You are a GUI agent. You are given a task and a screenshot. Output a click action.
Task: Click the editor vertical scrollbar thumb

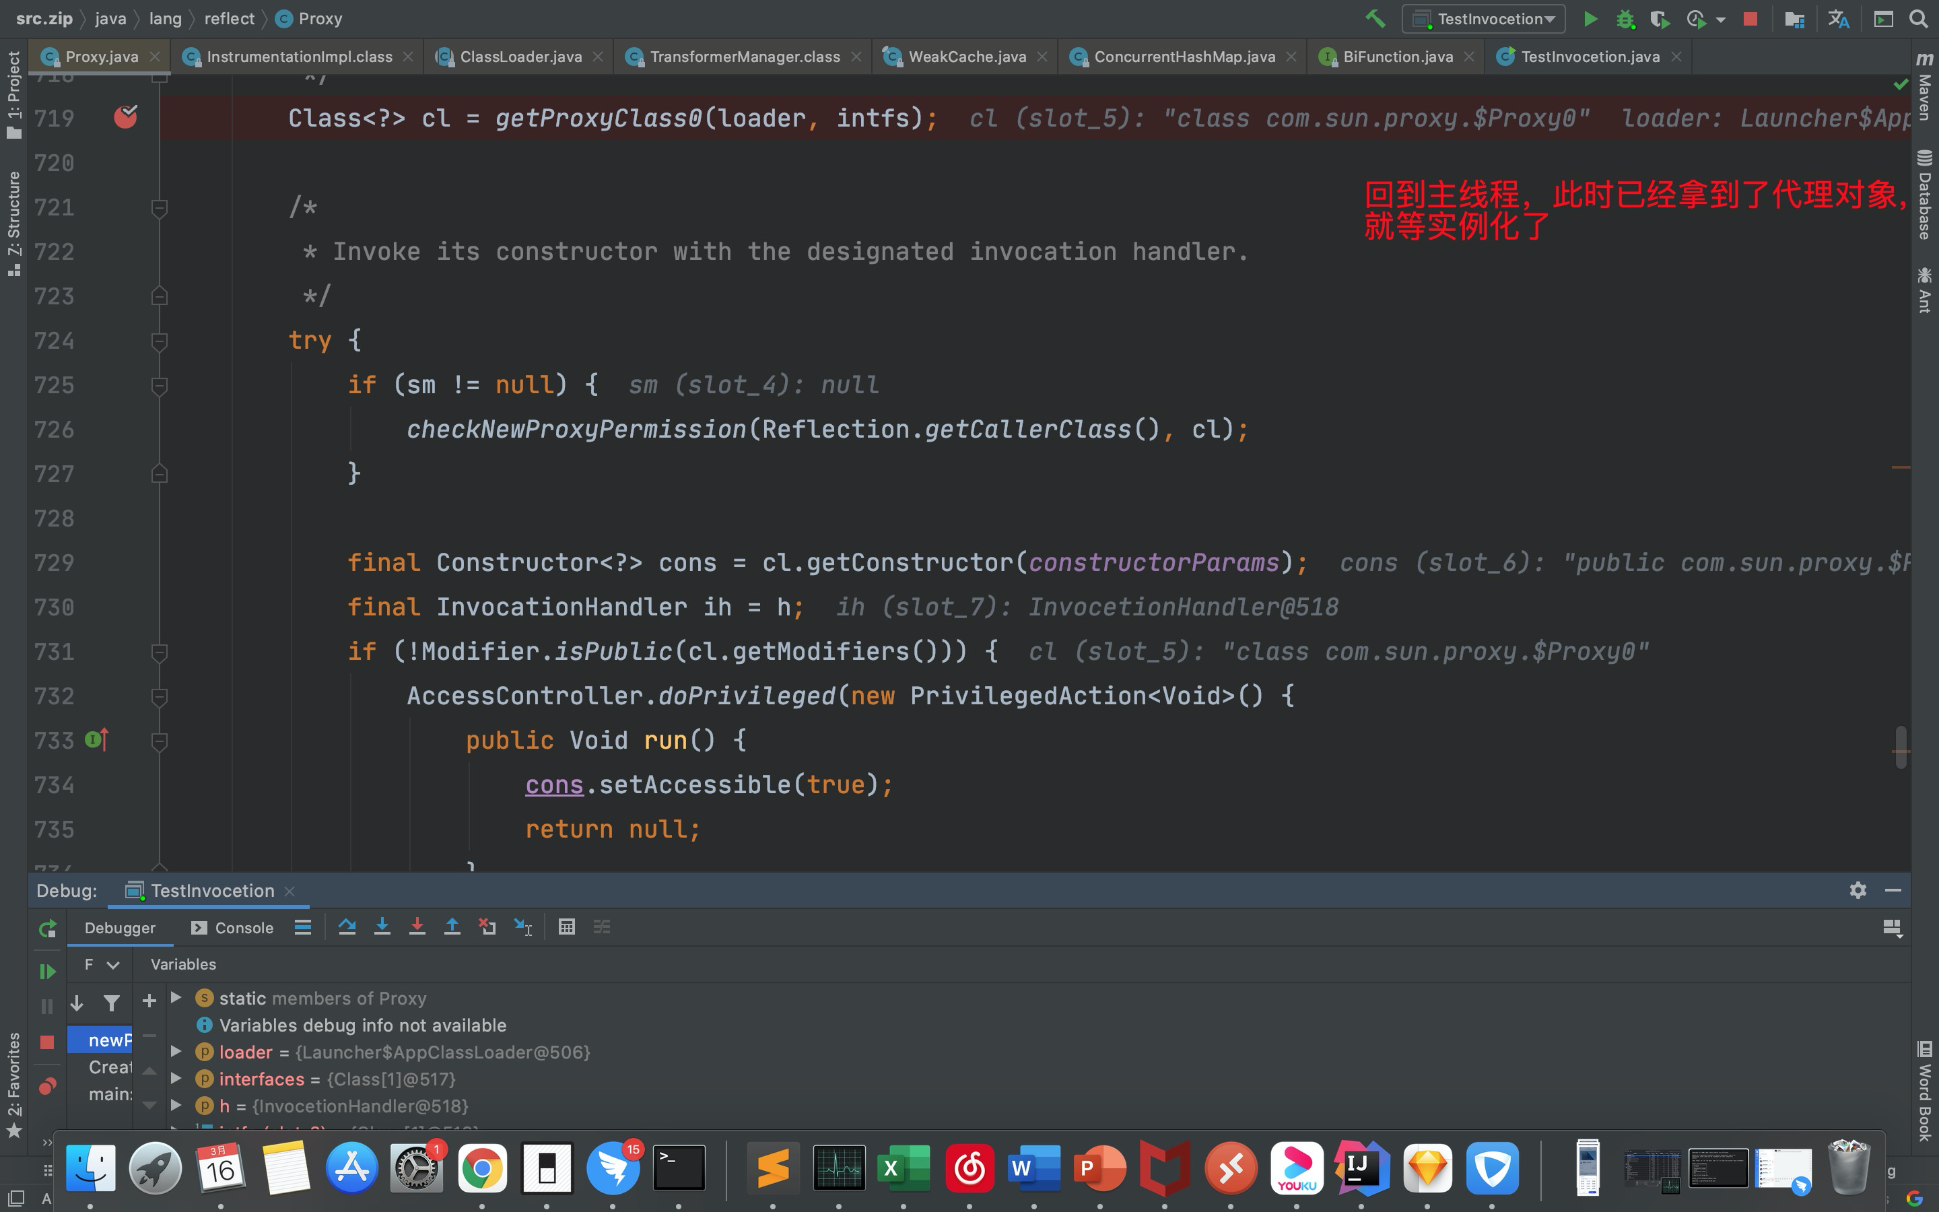[x=1901, y=747]
